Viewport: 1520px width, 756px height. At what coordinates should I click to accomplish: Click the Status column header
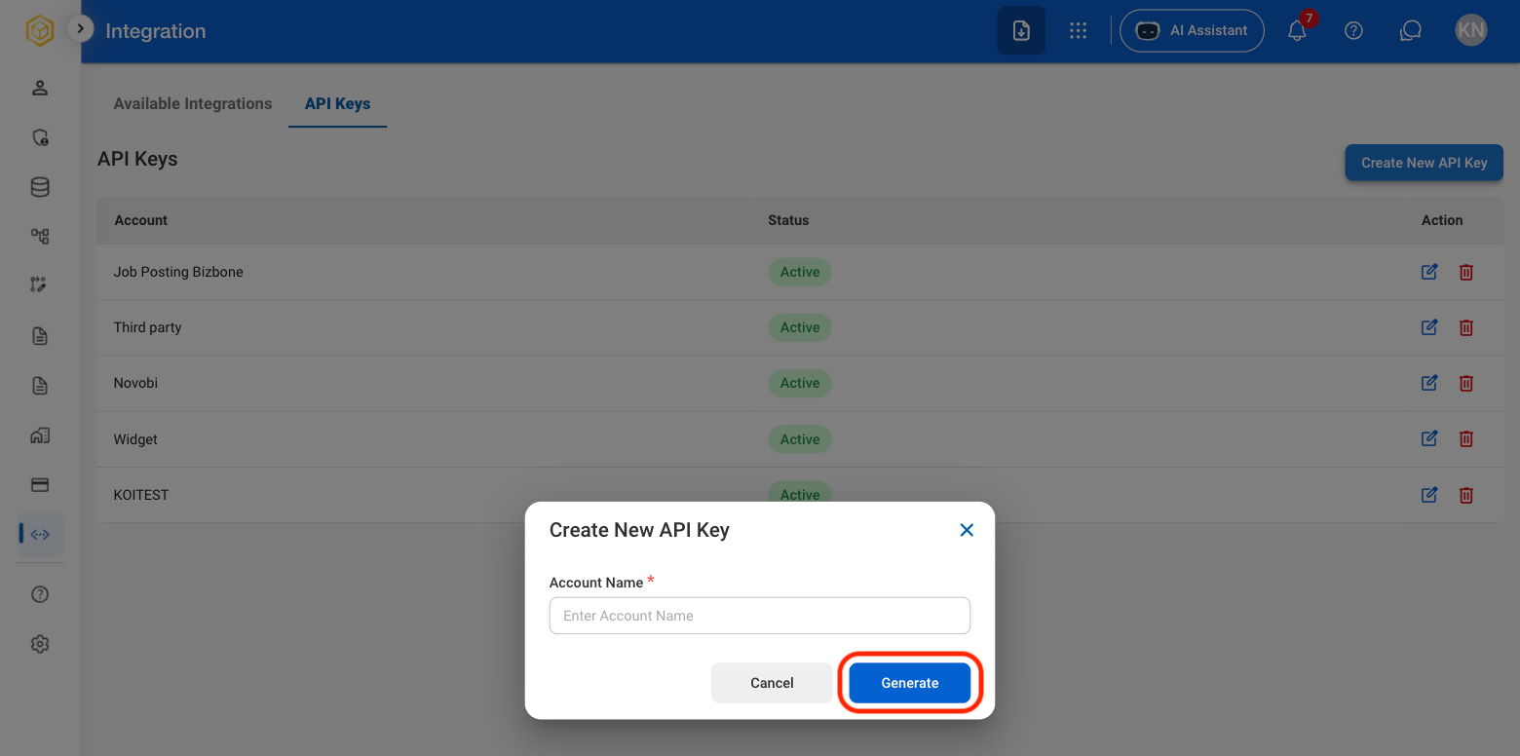coord(788,220)
